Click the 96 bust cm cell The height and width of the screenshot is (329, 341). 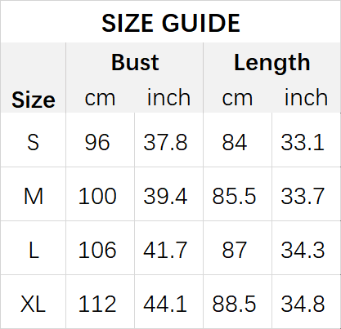click(97, 142)
